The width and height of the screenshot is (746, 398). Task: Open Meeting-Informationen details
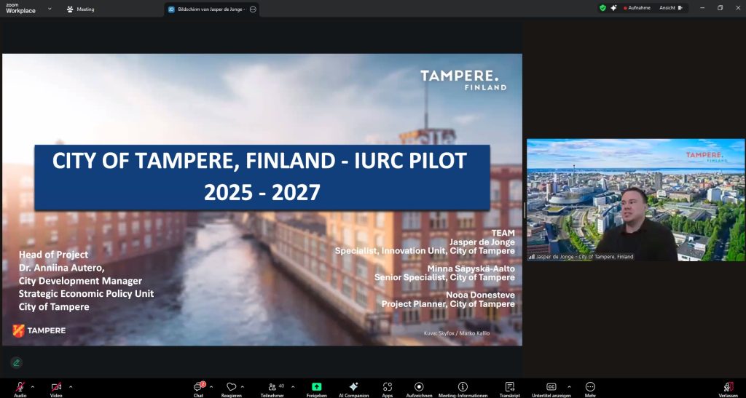tap(463, 387)
